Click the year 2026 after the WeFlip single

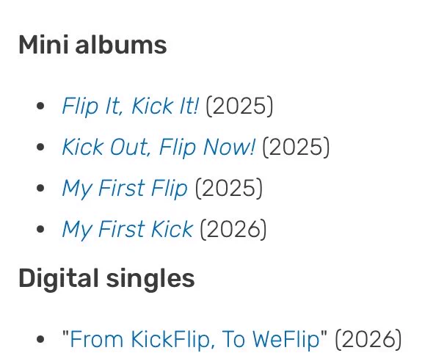368,339
